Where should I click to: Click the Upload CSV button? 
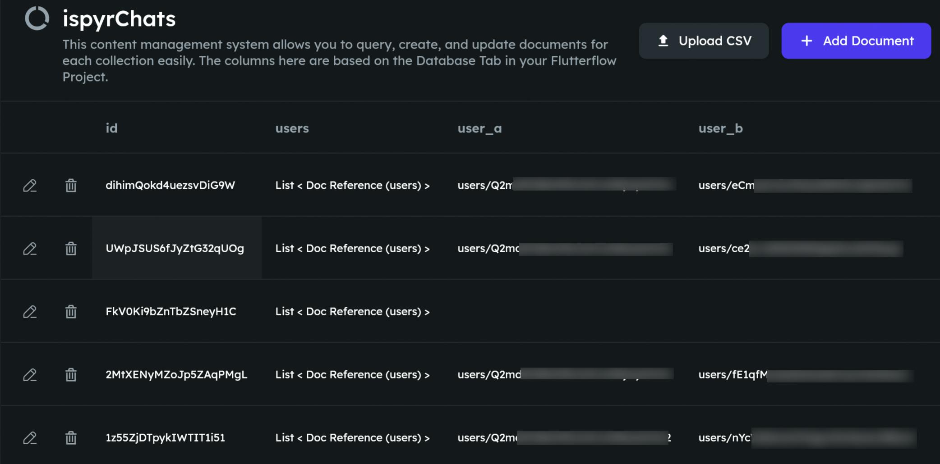tap(704, 41)
